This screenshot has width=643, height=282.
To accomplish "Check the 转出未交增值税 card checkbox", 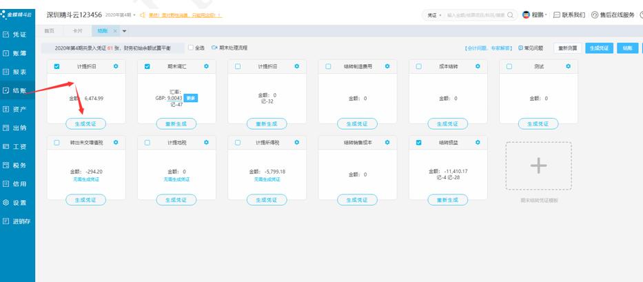I will click(x=57, y=143).
